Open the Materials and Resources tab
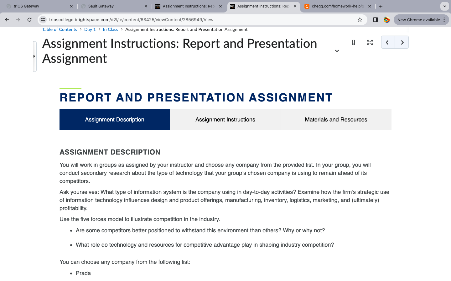 [336, 119]
